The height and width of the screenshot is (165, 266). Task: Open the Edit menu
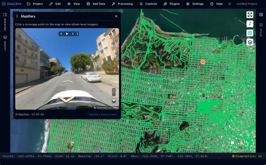pos(55,4)
